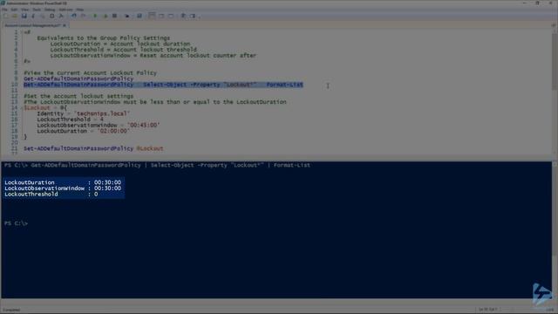
Task: Save the script with the floppy icon
Action: 24,16
